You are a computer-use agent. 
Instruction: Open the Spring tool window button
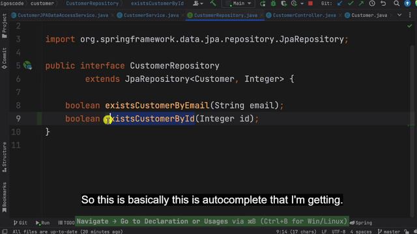click(361, 222)
